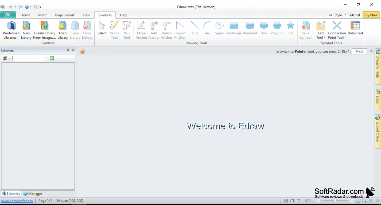Select the Polygon drawing tool
This screenshot has height=205, width=381.
pos(277,28)
